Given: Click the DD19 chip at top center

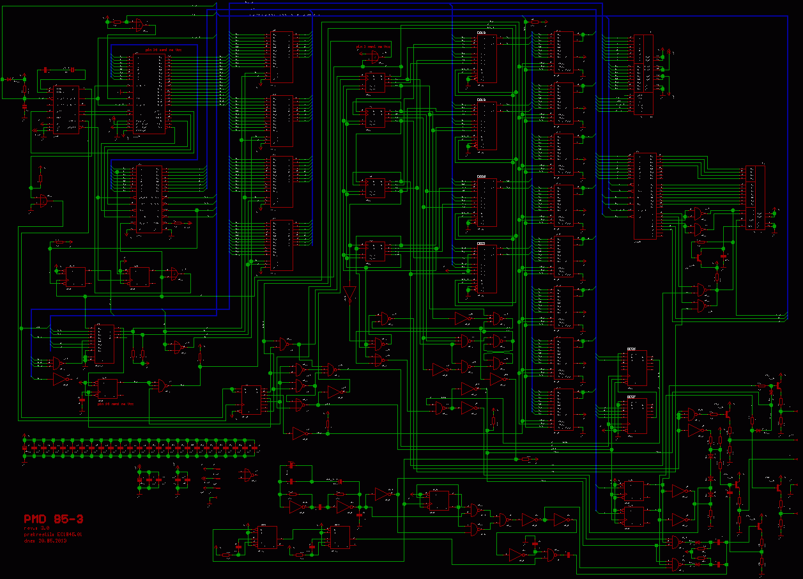Looking at the screenshot, I should (x=486, y=59).
